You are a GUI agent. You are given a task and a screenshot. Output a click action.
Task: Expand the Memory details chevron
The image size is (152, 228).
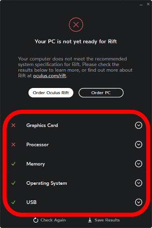tap(139, 164)
